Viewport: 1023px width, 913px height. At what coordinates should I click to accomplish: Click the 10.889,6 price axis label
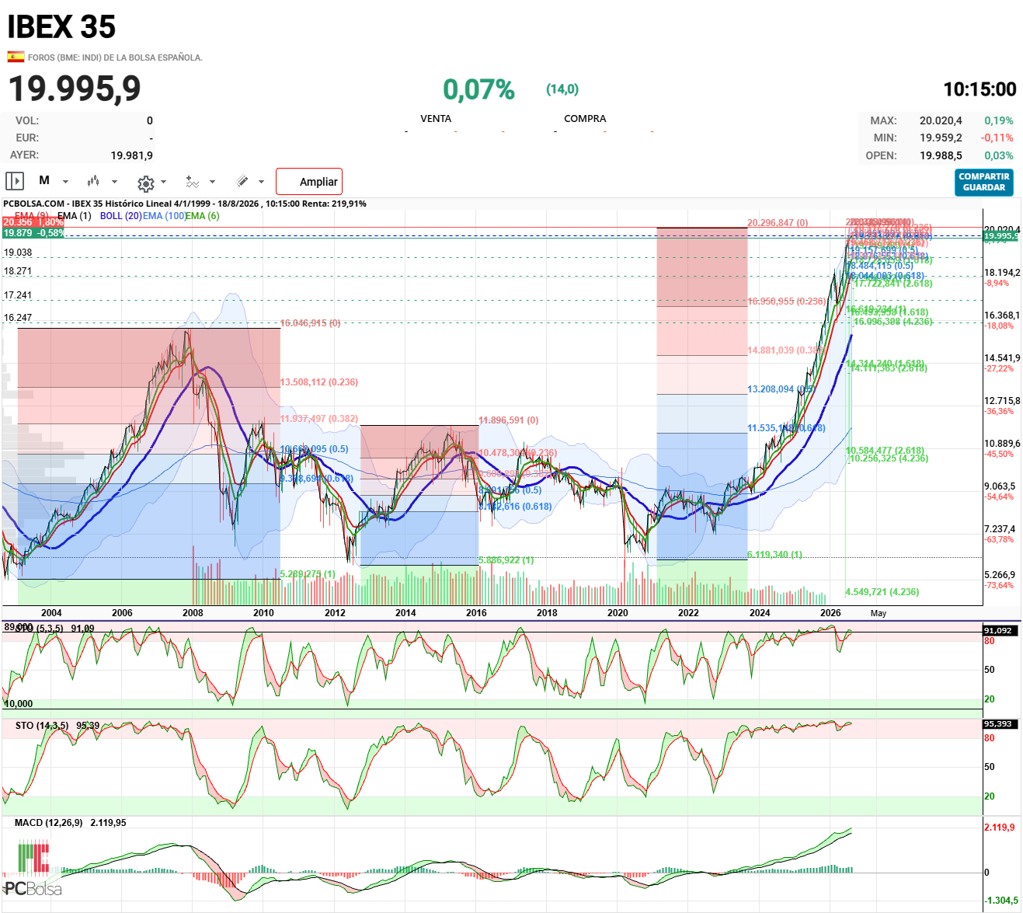(1002, 444)
